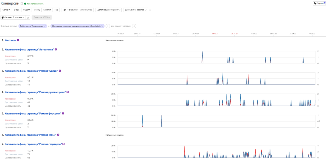This screenshot has width=329, height=162.
Task: Open the Кнопки телефона "Ремонт рулевых реек" goal
Action: (35, 92)
